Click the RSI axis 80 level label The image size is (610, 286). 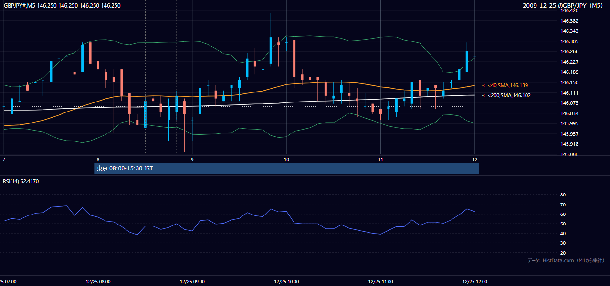pos(563,195)
